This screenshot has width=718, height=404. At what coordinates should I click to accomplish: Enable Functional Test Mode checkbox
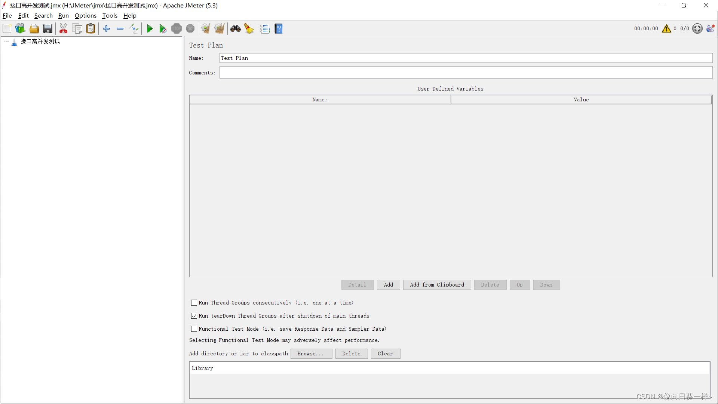tap(194, 329)
